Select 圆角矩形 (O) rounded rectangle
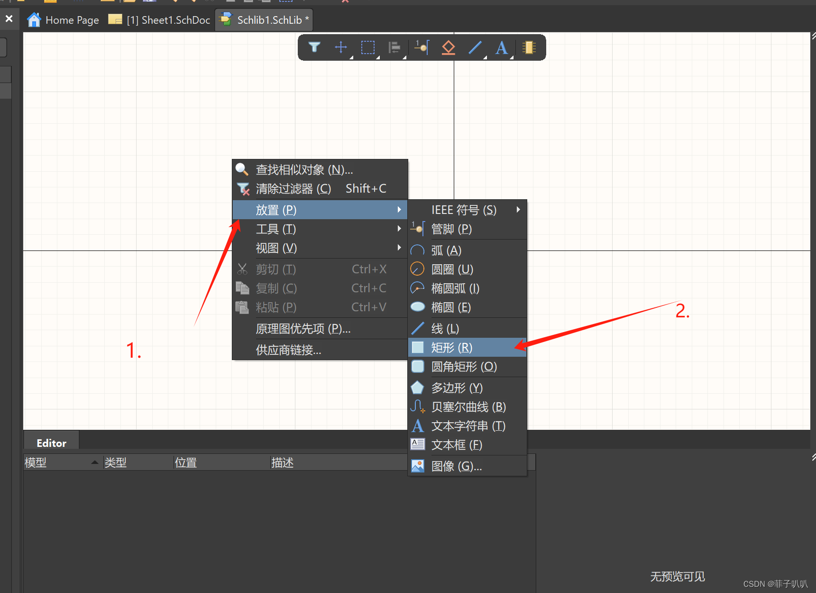Viewport: 816px width, 593px height. click(468, 366)
